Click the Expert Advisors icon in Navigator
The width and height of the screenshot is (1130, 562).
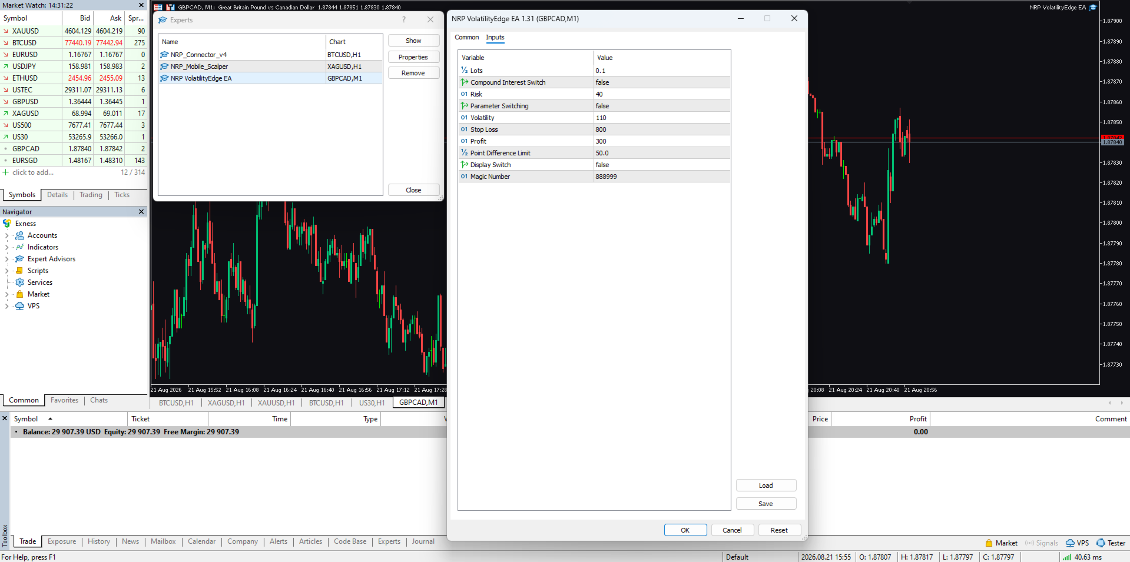pos(19,259)
